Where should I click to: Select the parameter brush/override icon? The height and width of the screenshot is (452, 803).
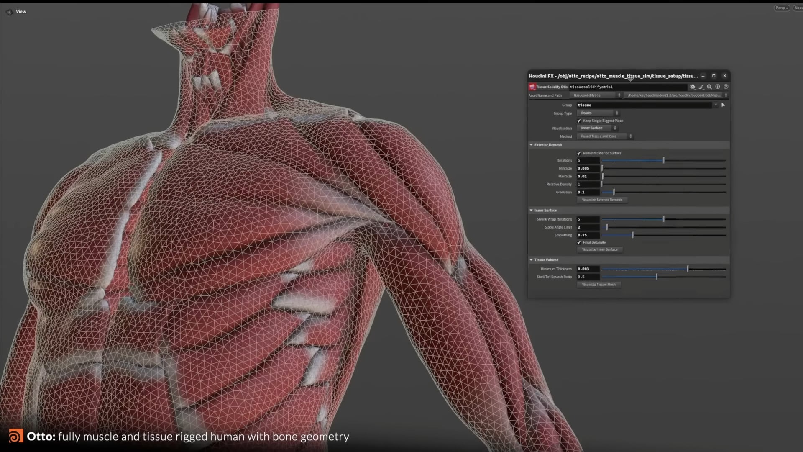click(x=701, y=87)
